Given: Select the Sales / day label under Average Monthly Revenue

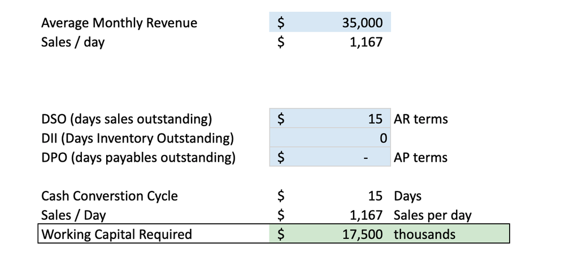Looking at the screenshot, I should pos(73,42).
